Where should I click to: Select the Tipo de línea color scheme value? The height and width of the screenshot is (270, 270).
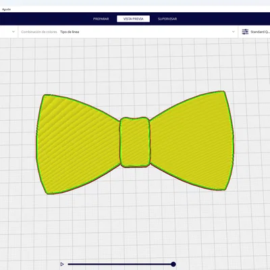pos(70,32)
